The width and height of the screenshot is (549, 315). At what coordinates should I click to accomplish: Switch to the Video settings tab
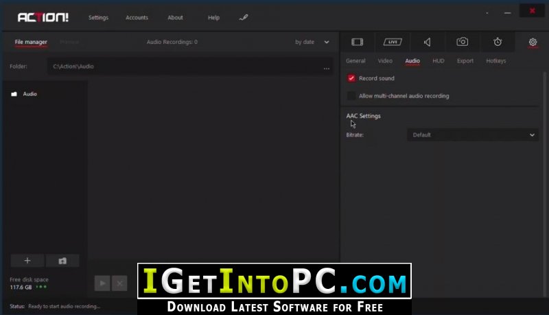(385, 61)
